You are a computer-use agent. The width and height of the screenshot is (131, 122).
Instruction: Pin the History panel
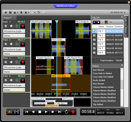point(122,65)
